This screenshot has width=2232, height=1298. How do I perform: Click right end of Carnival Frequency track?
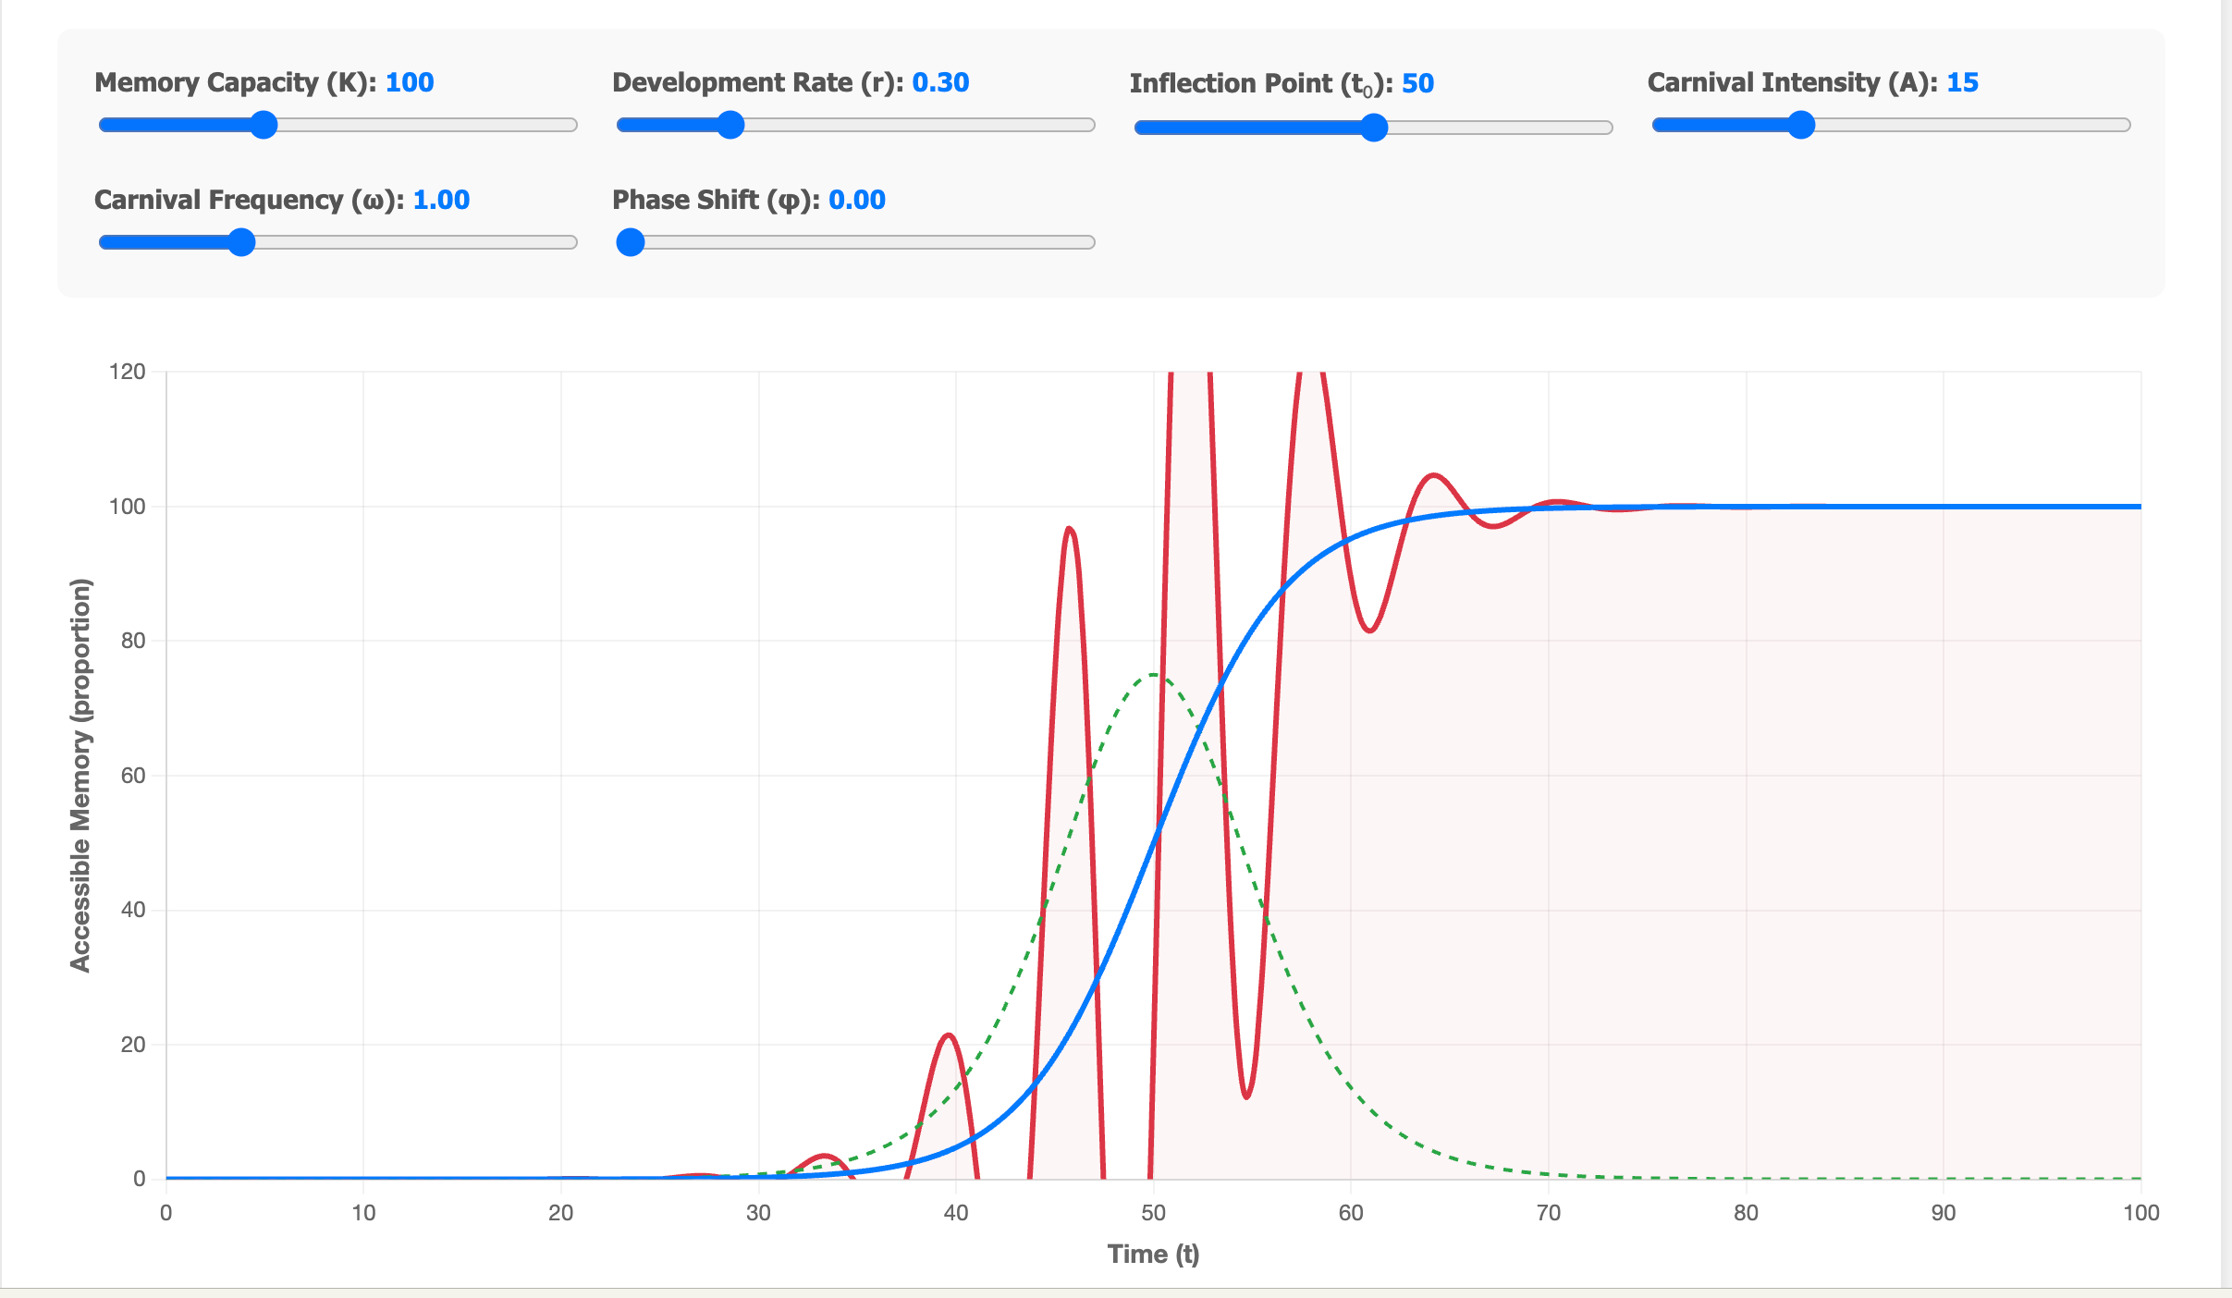coord(570,242)
